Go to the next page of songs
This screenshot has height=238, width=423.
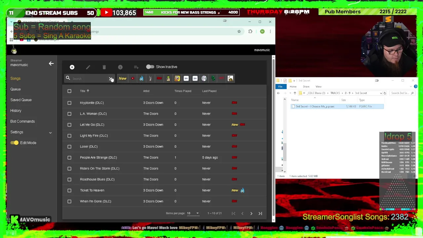coord(251,214)
